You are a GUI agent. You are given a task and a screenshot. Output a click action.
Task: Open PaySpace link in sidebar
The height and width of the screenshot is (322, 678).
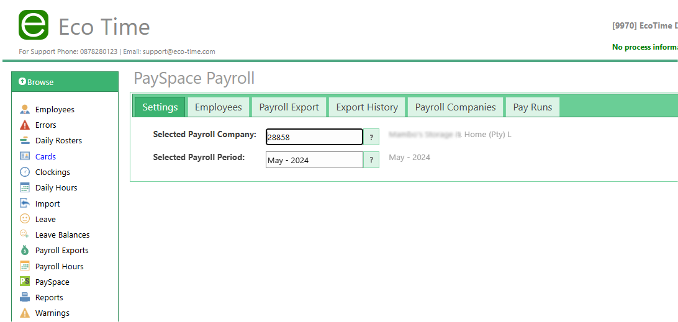pos(52,282)
